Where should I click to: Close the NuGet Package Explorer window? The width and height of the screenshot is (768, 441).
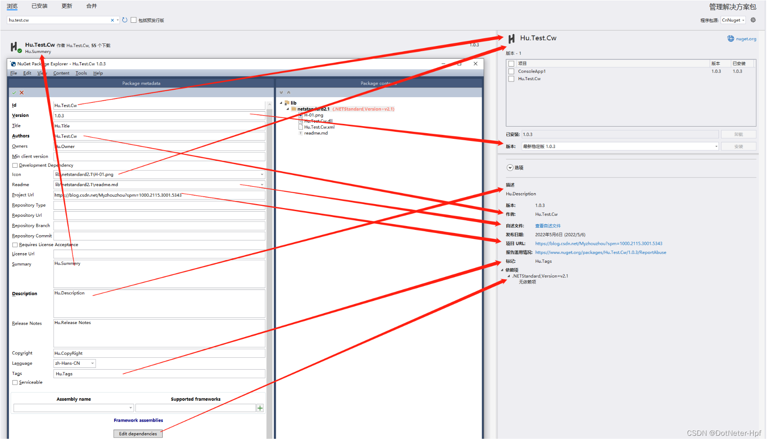tap(476, 64)
